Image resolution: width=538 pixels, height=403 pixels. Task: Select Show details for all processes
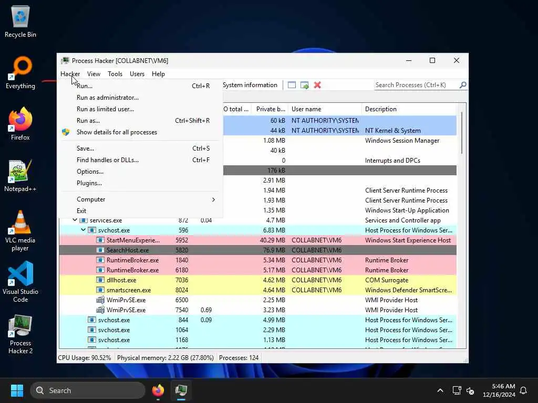[141, 132]
